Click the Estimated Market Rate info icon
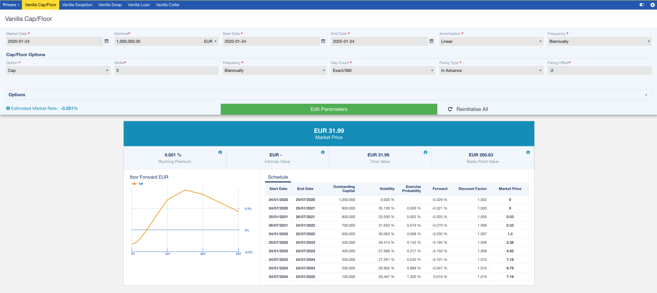This screenshot has height=293, width=657. pyautogui.click(x=8, y=108)
